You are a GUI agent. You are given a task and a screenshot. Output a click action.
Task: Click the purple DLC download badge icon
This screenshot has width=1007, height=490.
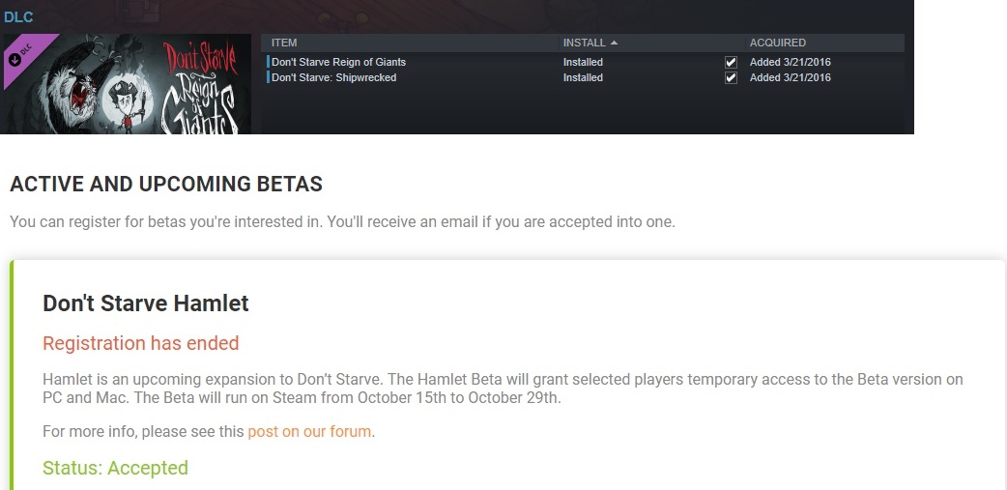point(15,59)
